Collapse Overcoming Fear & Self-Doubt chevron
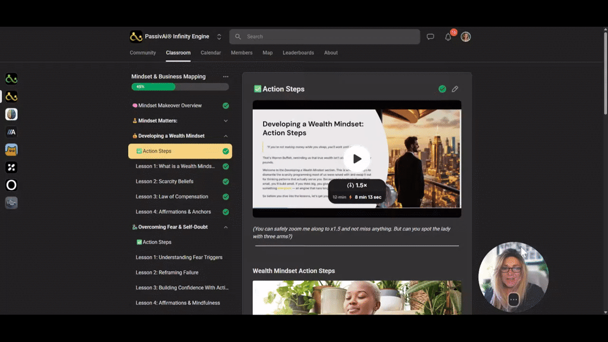608x342 pixels. coord(226,227)
